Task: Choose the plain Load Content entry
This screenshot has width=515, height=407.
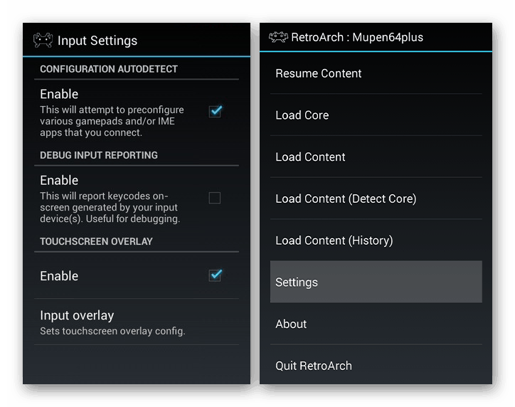Action: coord(311,157)
